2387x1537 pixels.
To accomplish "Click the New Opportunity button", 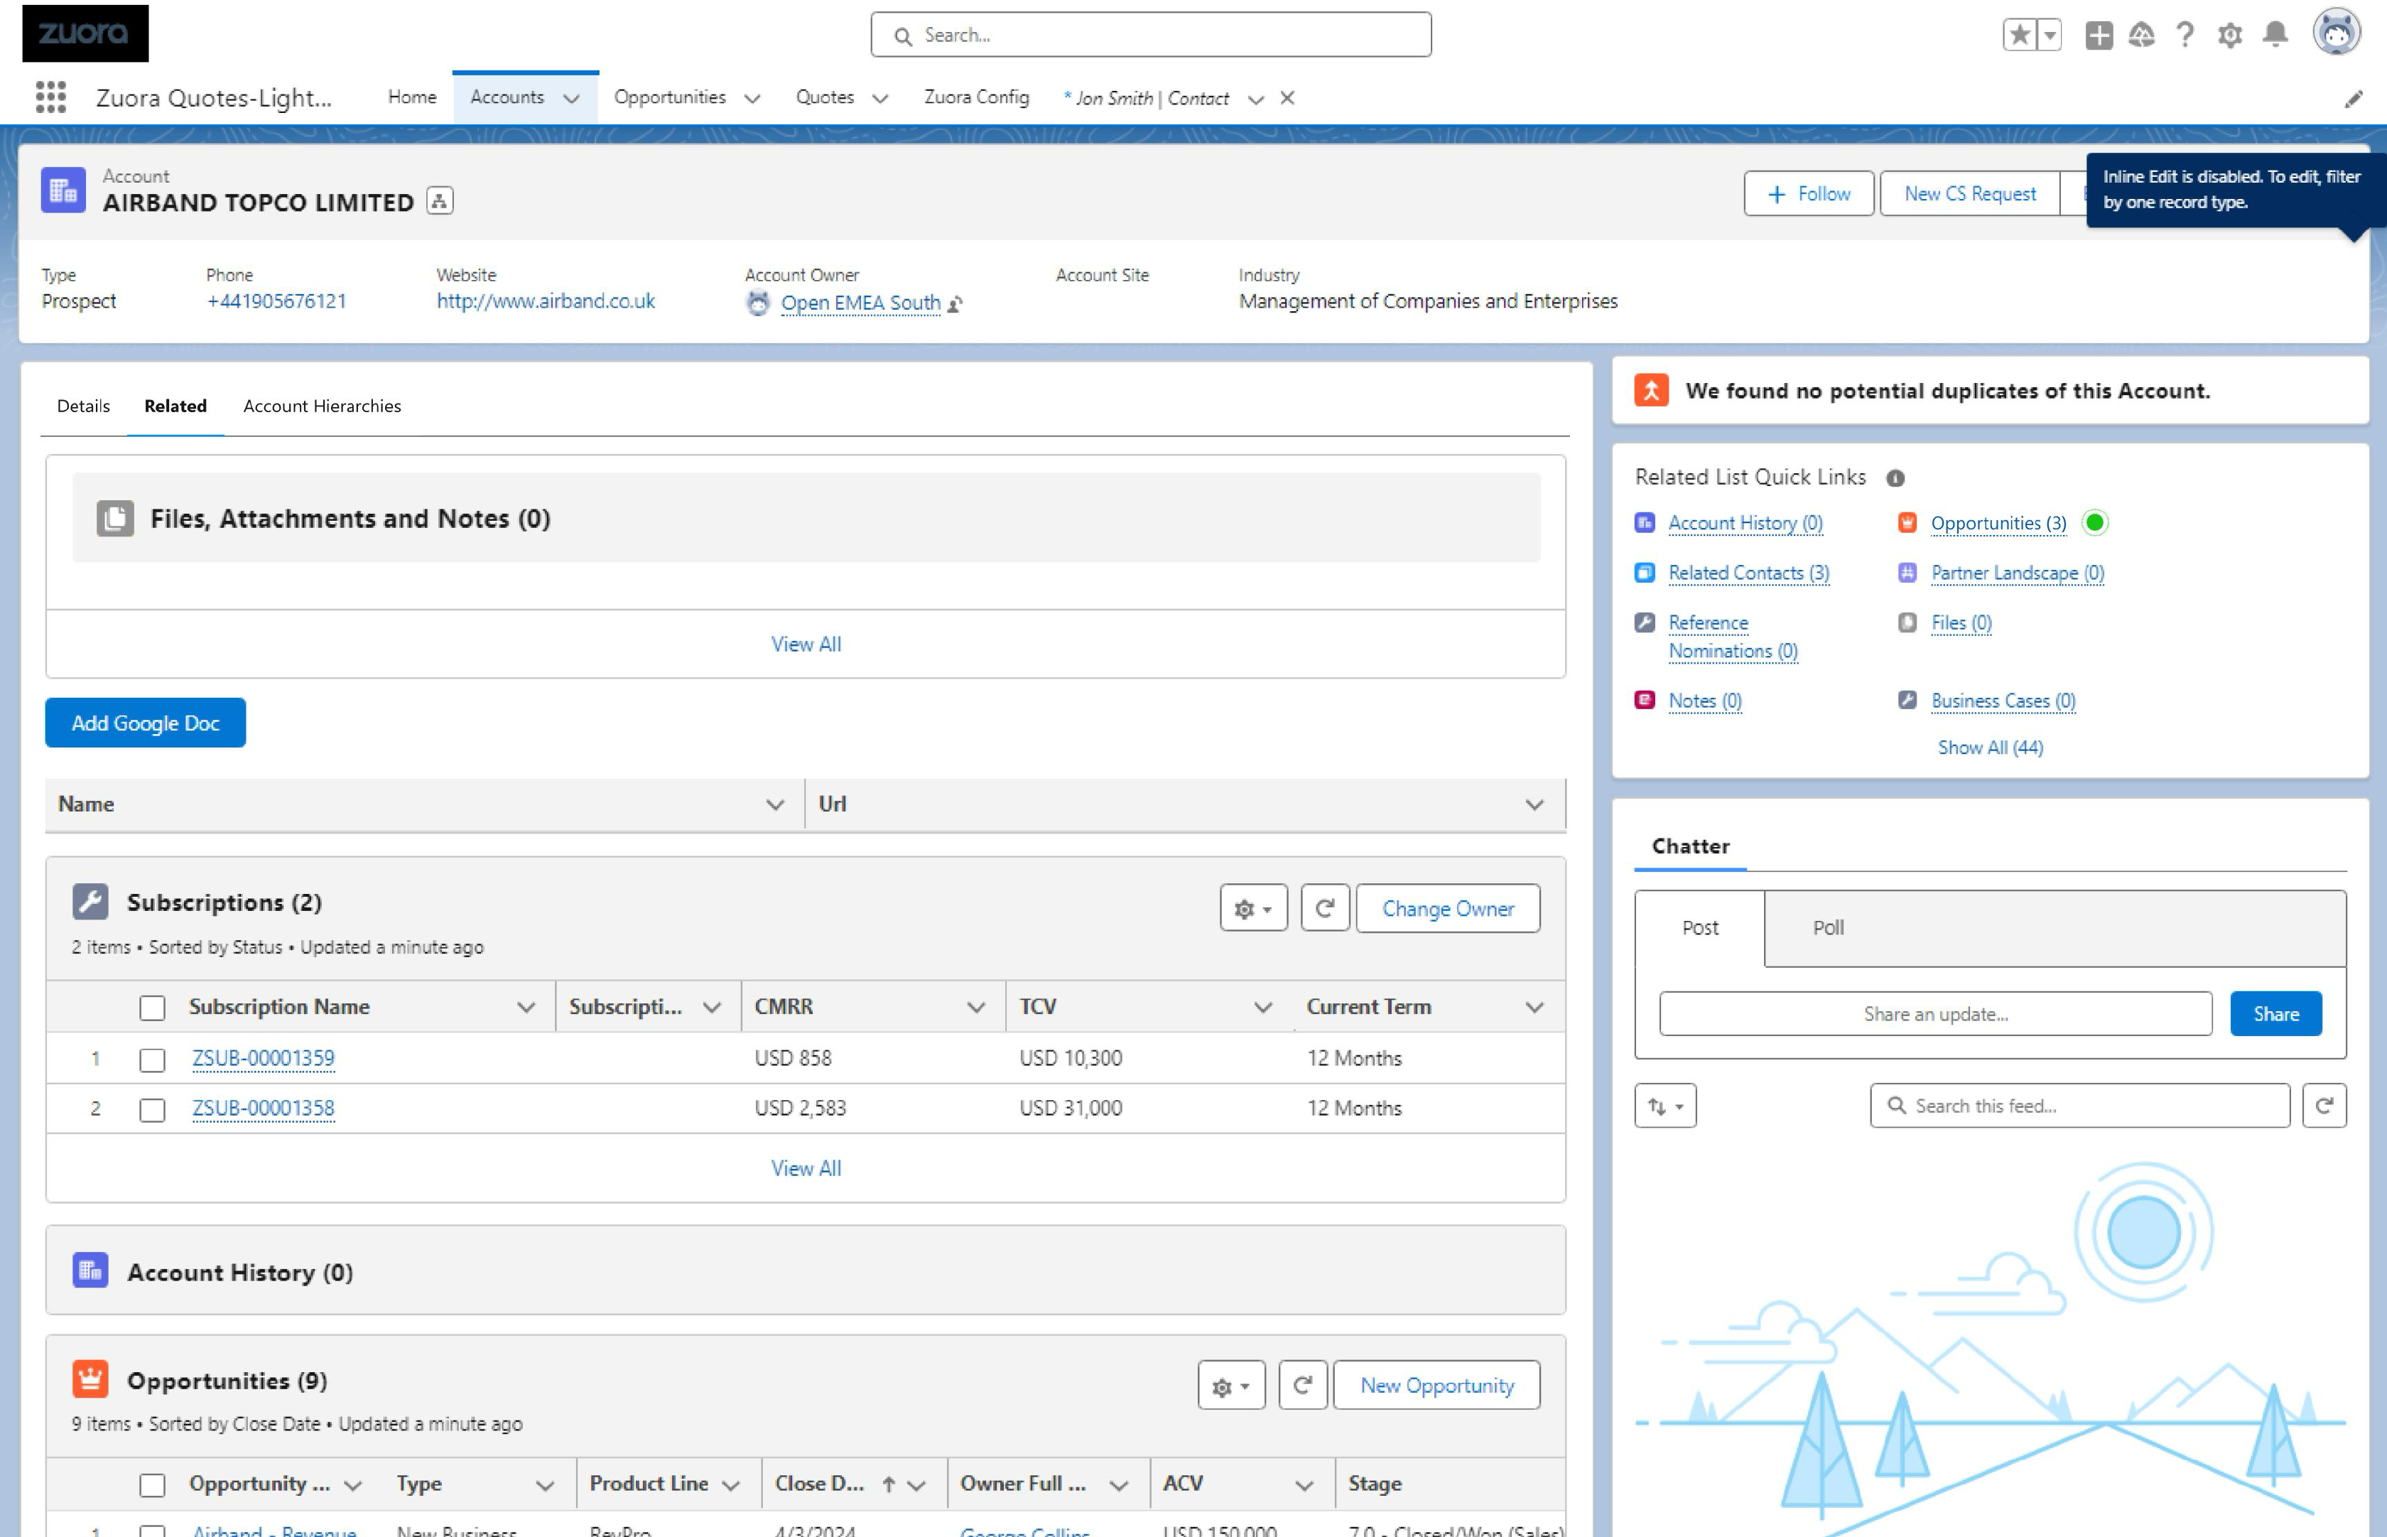I will (1435, 1386).
